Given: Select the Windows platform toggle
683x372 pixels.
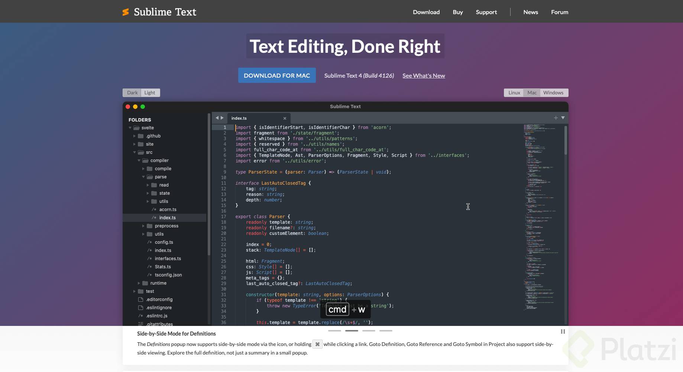Looking at the screenshot, I should tap(553, 93).
